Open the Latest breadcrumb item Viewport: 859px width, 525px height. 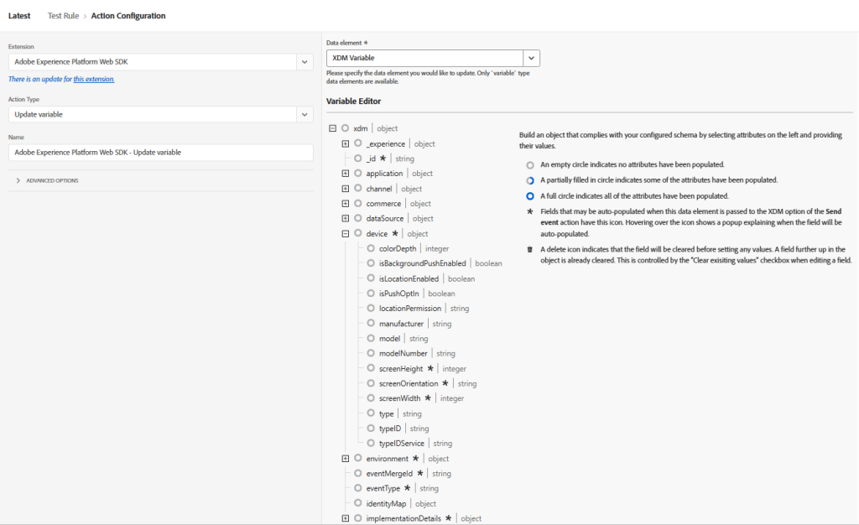pyautogui.click(x=19, y=16)
